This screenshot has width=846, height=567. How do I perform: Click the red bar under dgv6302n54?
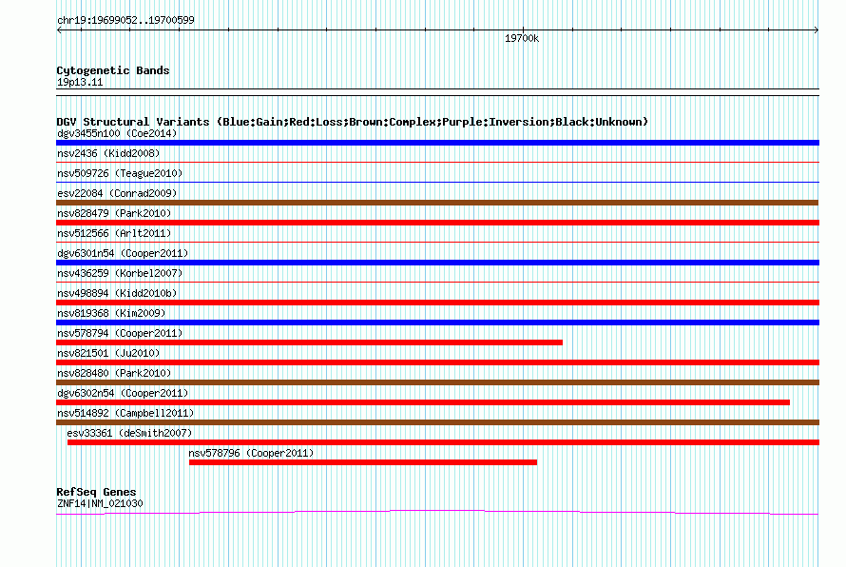423,402
